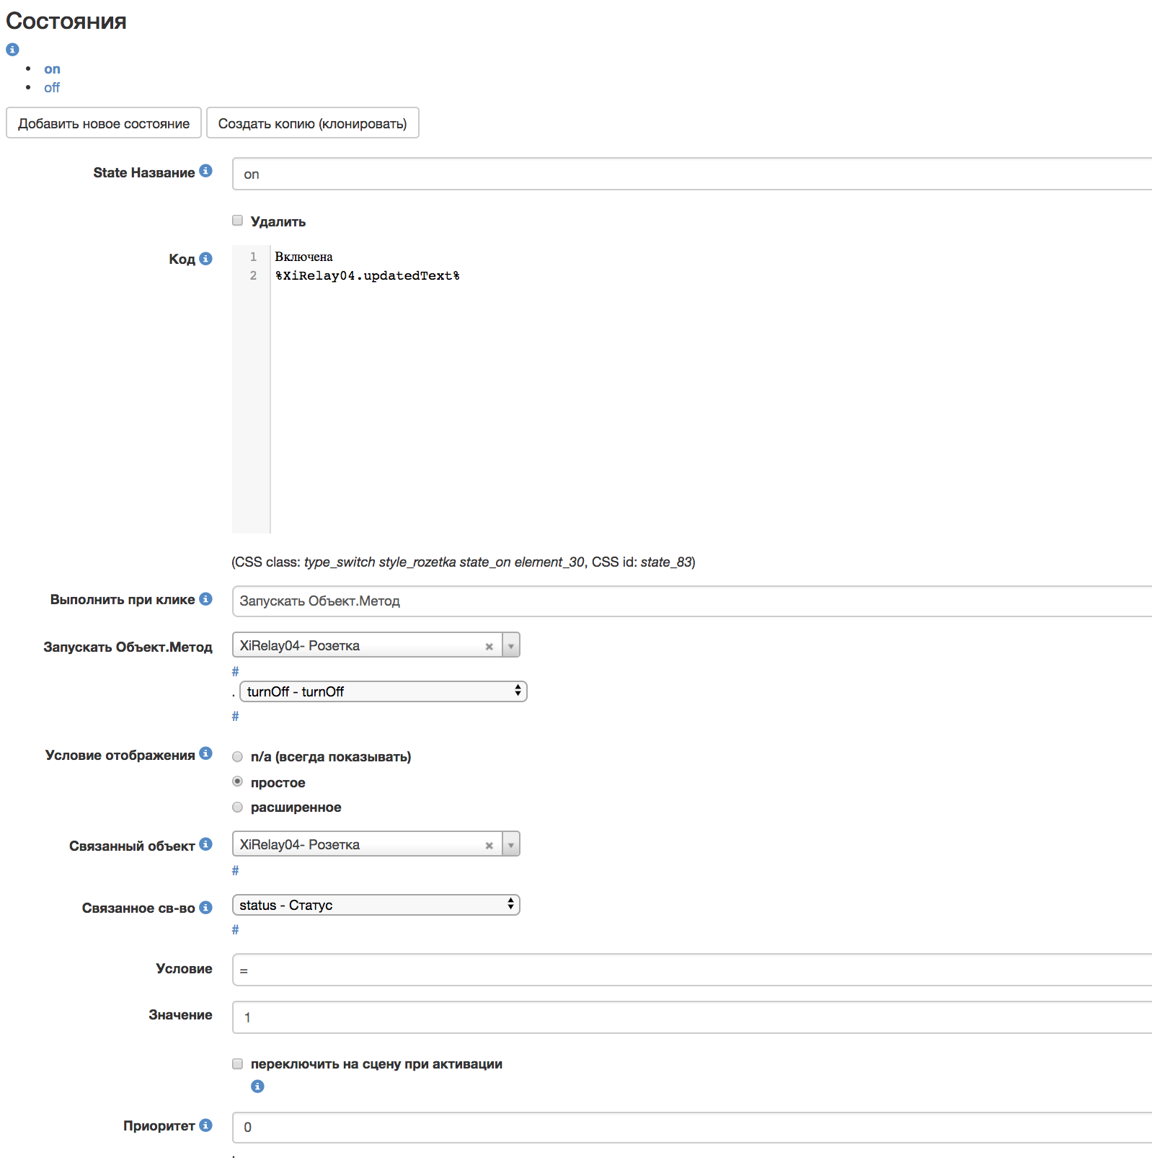Click Создать копию (клонировать) button
This screenshot has height=1168, width=1152.
coord(312,123)
